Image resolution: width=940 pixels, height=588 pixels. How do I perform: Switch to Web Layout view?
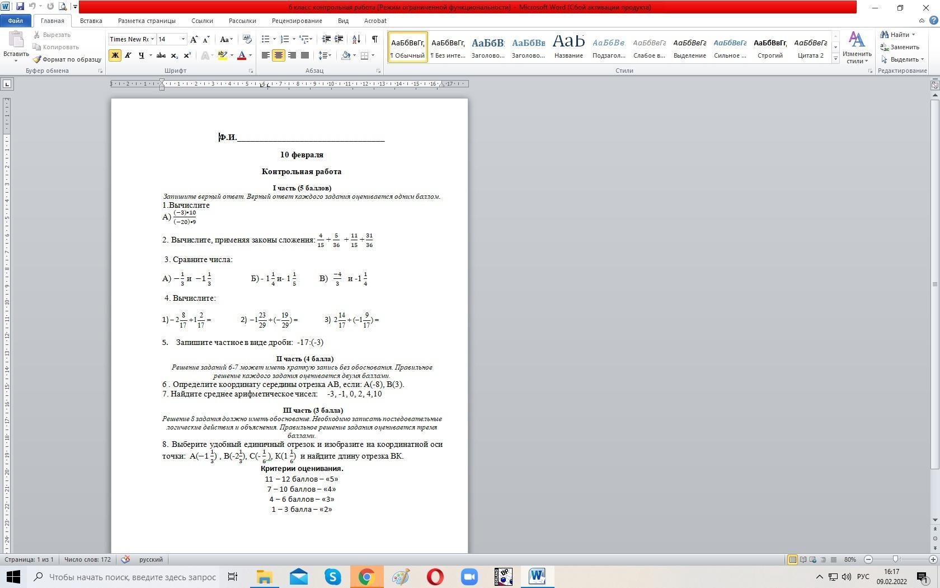pyautogui.click(x=813, y=559)
